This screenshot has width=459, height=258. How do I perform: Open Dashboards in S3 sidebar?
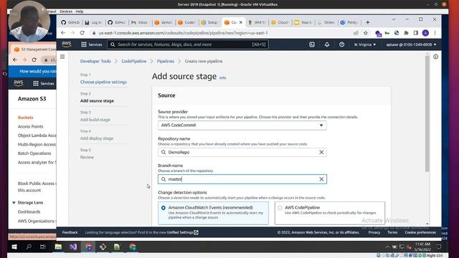(29, 211)
